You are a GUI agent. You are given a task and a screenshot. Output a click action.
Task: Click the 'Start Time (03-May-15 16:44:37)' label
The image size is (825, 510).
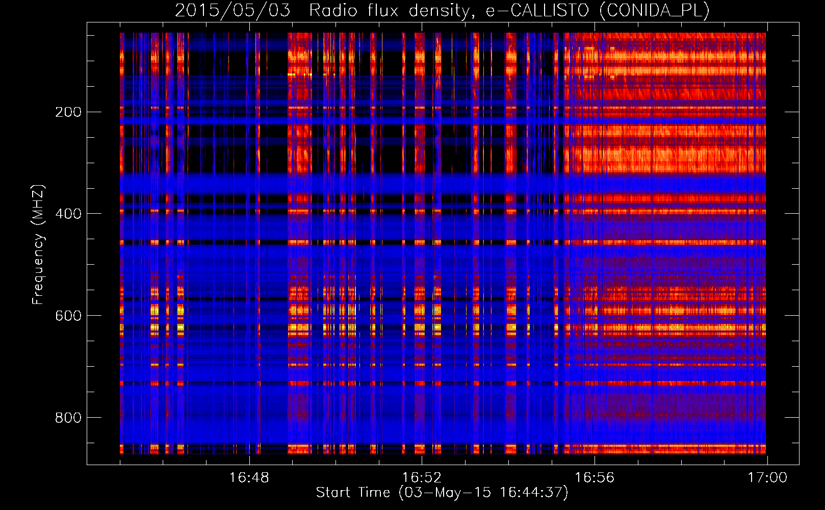coord(442,493)
